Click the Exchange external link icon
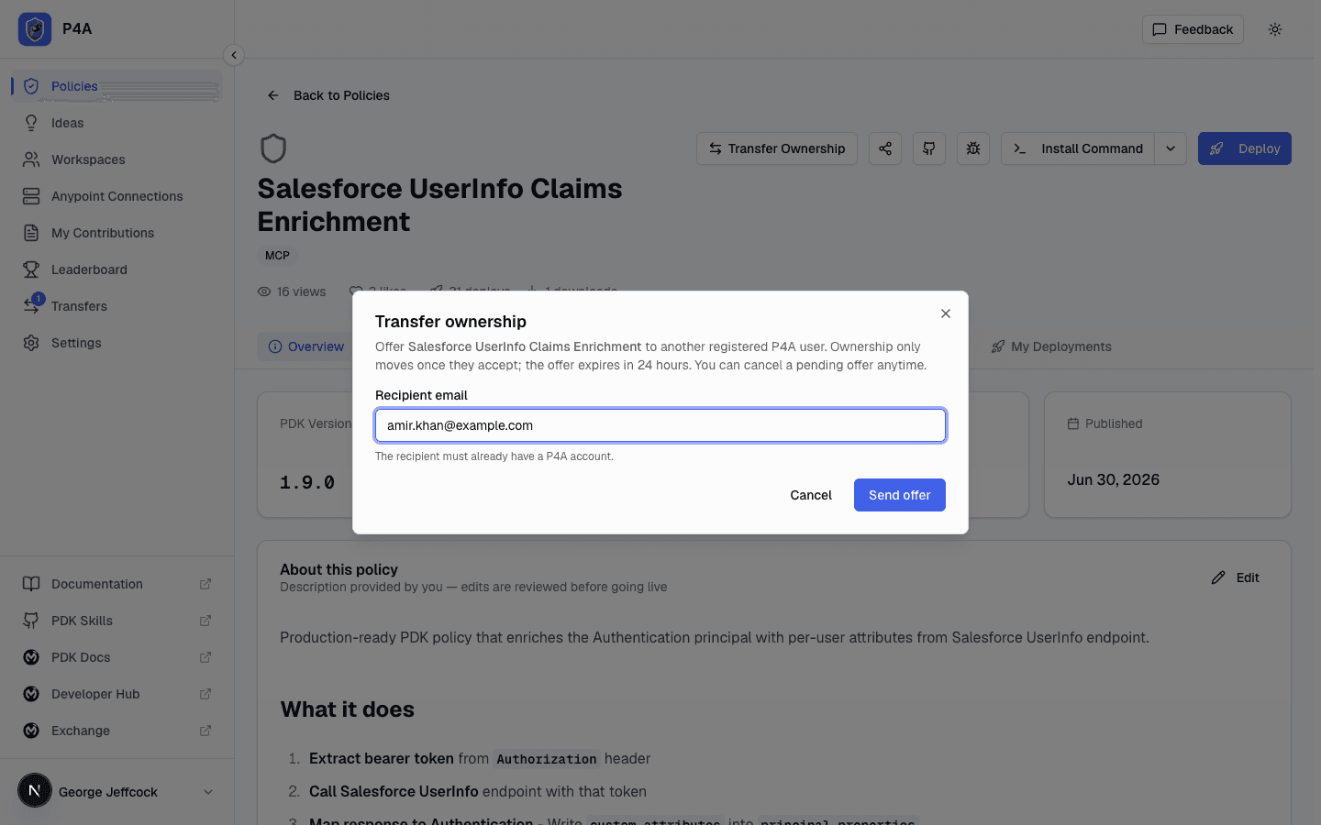 coord(205,731)
